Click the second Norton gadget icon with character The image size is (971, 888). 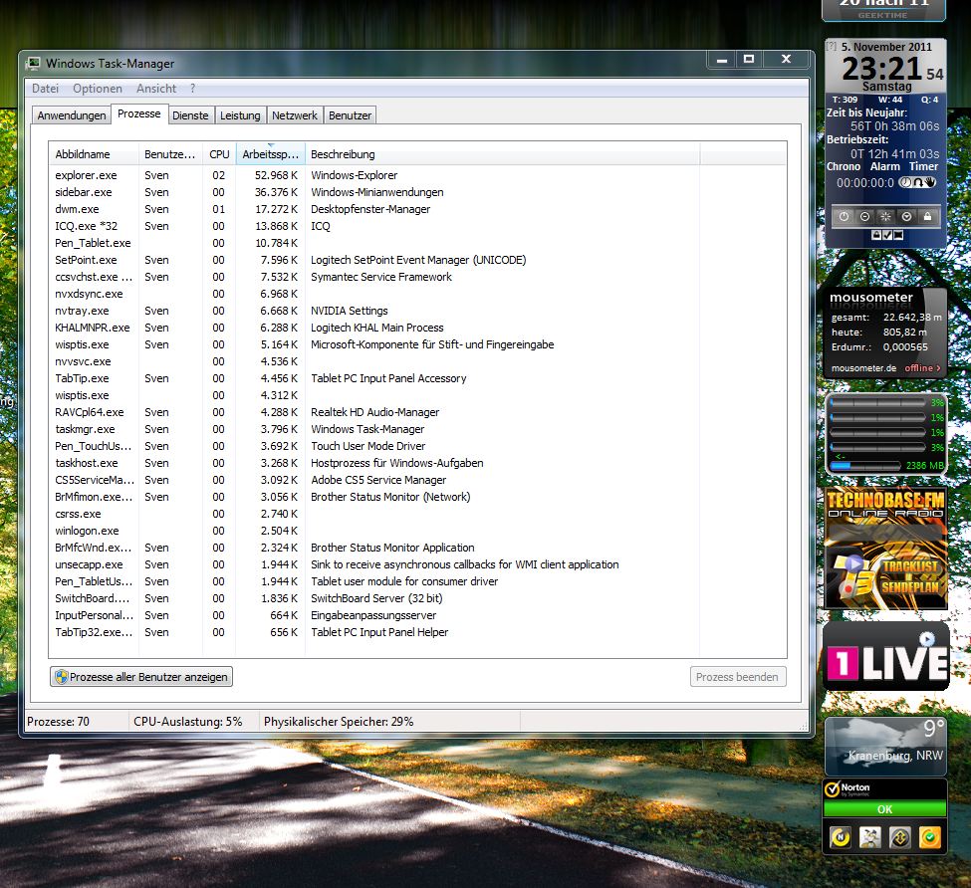coord(870,837)
